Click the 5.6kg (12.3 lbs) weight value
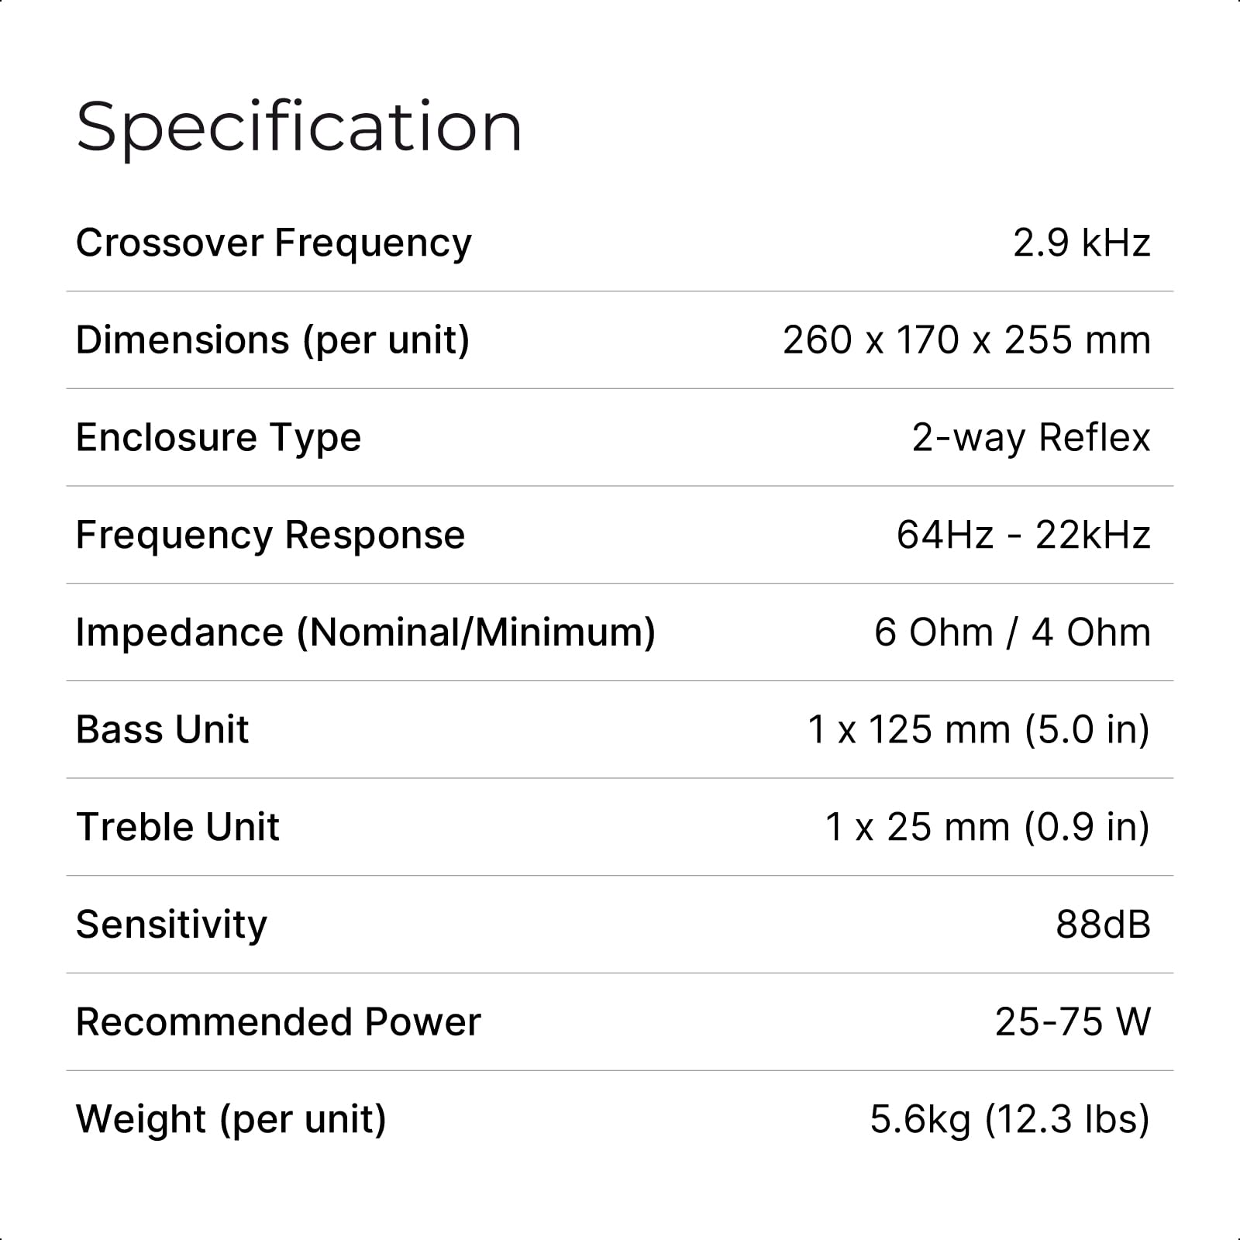The height and width of the screenshot is (1240, 1240). (x=1009, y=1120)
